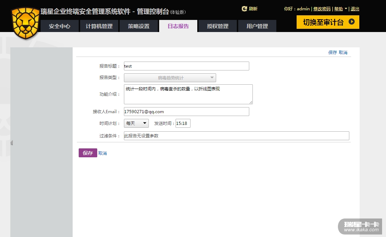Click the 修改密码 link
This screenshot has height=237, width=386.
pos(322,9)
